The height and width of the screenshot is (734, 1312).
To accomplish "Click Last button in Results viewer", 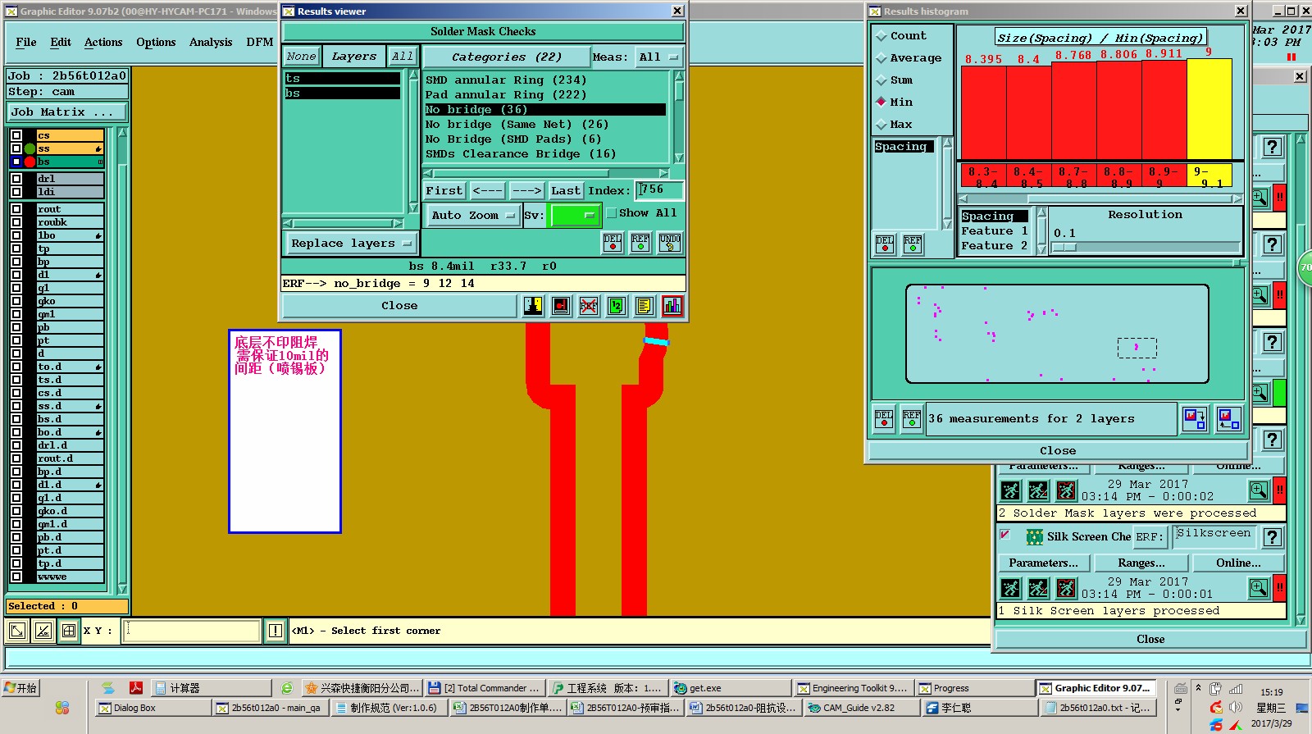I will [566, 191].
